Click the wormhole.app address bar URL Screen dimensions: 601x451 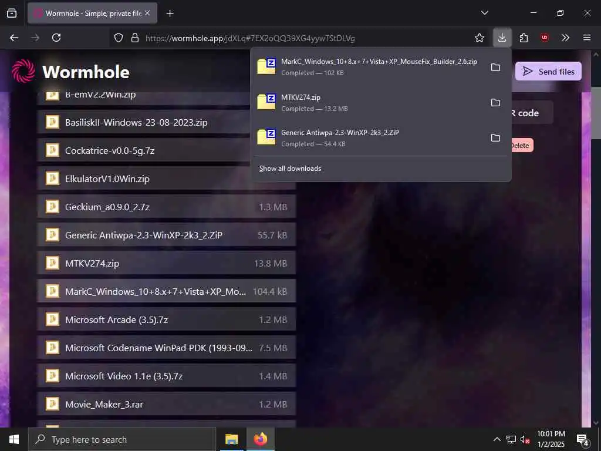[250, 38]
